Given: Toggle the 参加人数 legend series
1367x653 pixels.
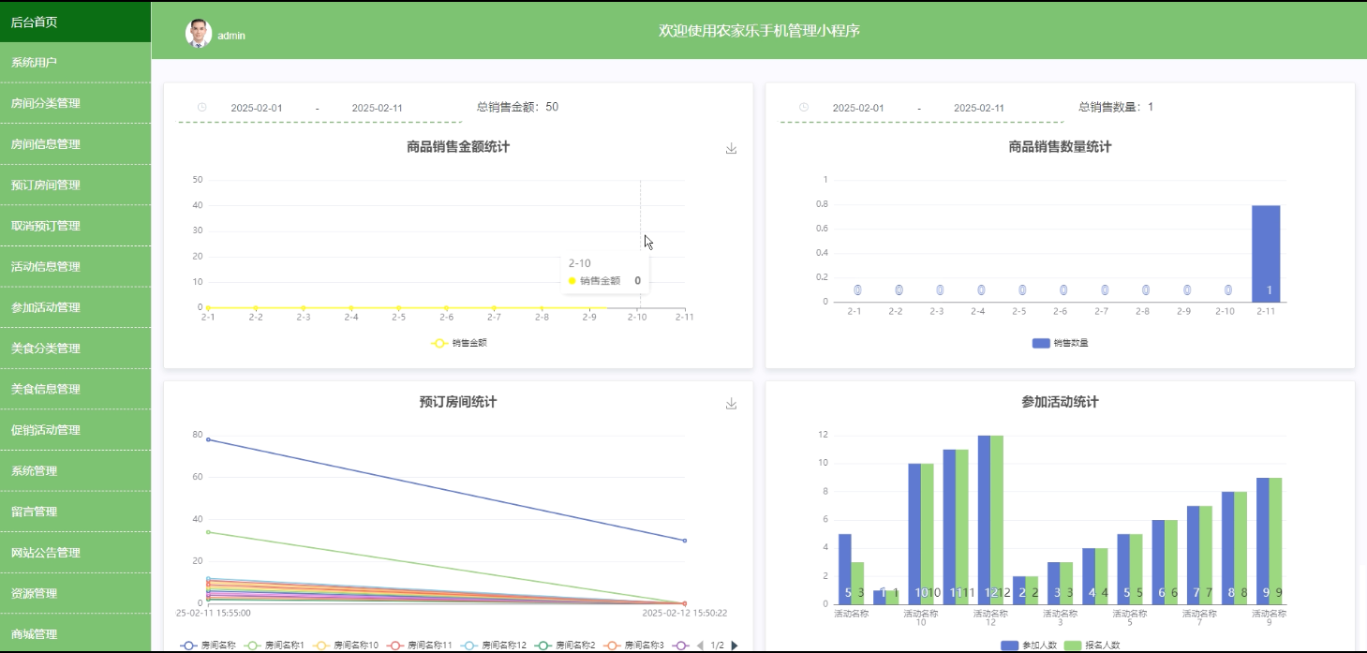Looking at the screenshot, I should pyautogui.click(x=1028, y=646).
